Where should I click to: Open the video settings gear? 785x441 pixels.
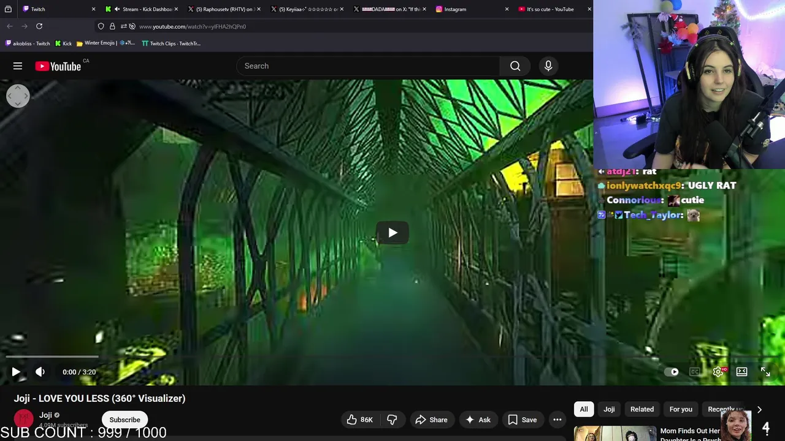pos(718,372)
